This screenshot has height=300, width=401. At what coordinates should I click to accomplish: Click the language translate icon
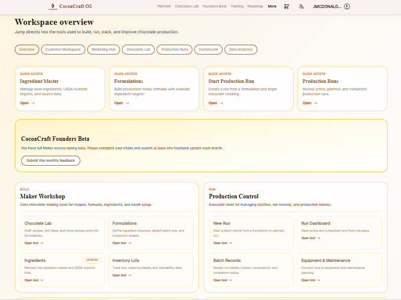tap(301, 6)
